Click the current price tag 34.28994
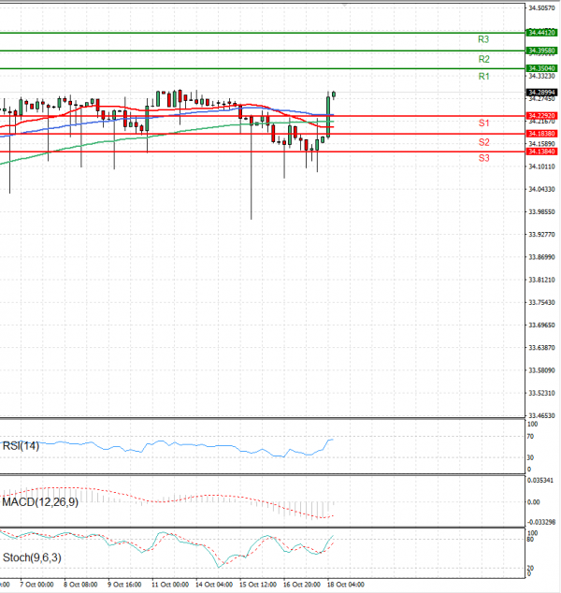The height and width of the screenshot is (593, 561). click(541, 93)
